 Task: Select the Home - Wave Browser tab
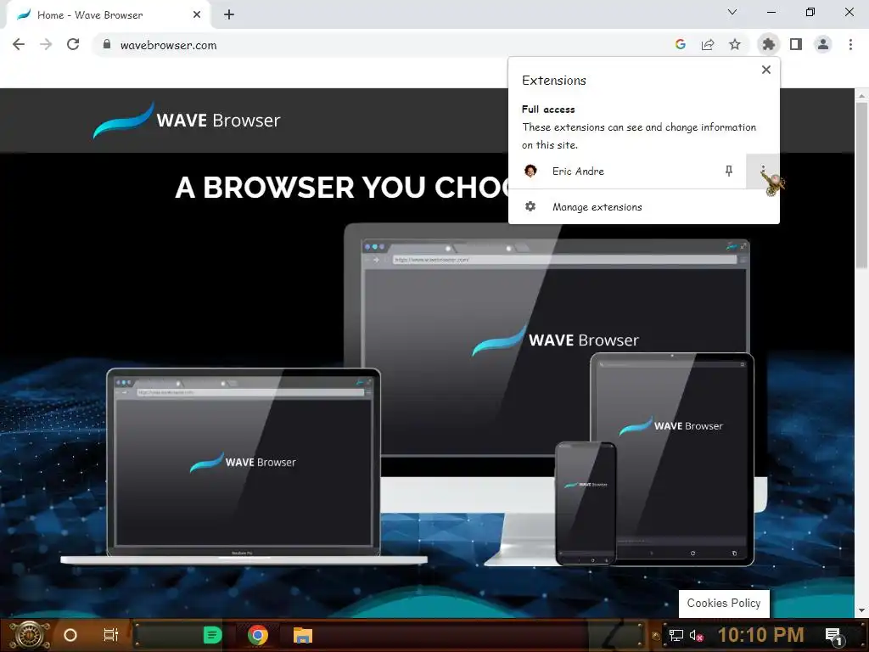pos(108,15)
